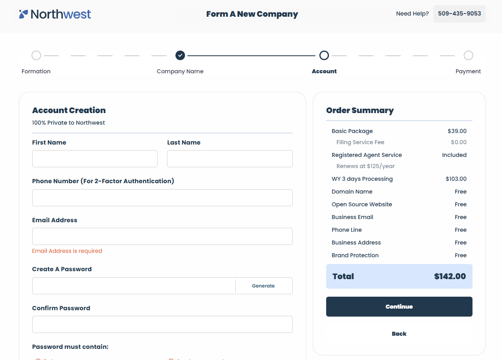
Task: Select the Phone Number input box
Action: click(162, 198)
